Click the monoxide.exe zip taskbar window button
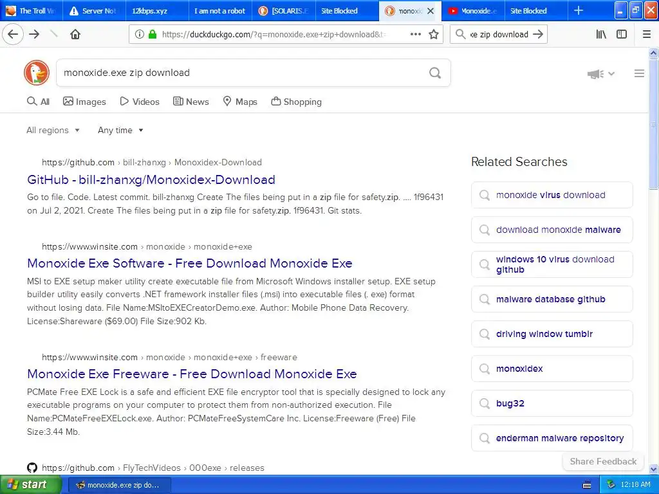Viewport: 659px width, 494px height. click(x=118, y=485)
